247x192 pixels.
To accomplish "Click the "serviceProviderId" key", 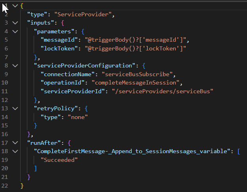I will tap(73, 91).
